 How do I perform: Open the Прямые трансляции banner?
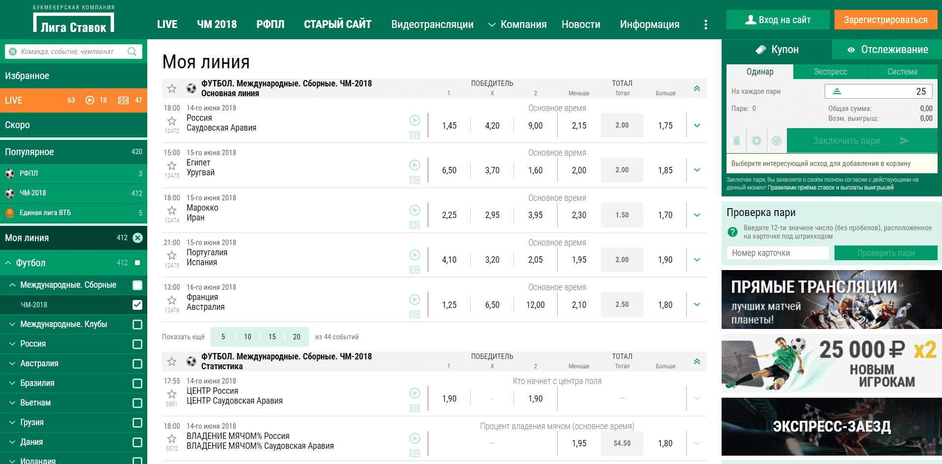coord(832,300)
